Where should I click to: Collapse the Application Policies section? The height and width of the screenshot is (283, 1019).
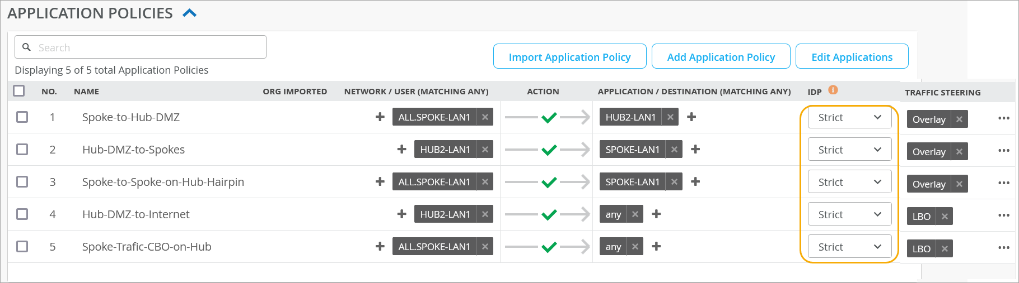pyautogui.click(x=190, y=13)
